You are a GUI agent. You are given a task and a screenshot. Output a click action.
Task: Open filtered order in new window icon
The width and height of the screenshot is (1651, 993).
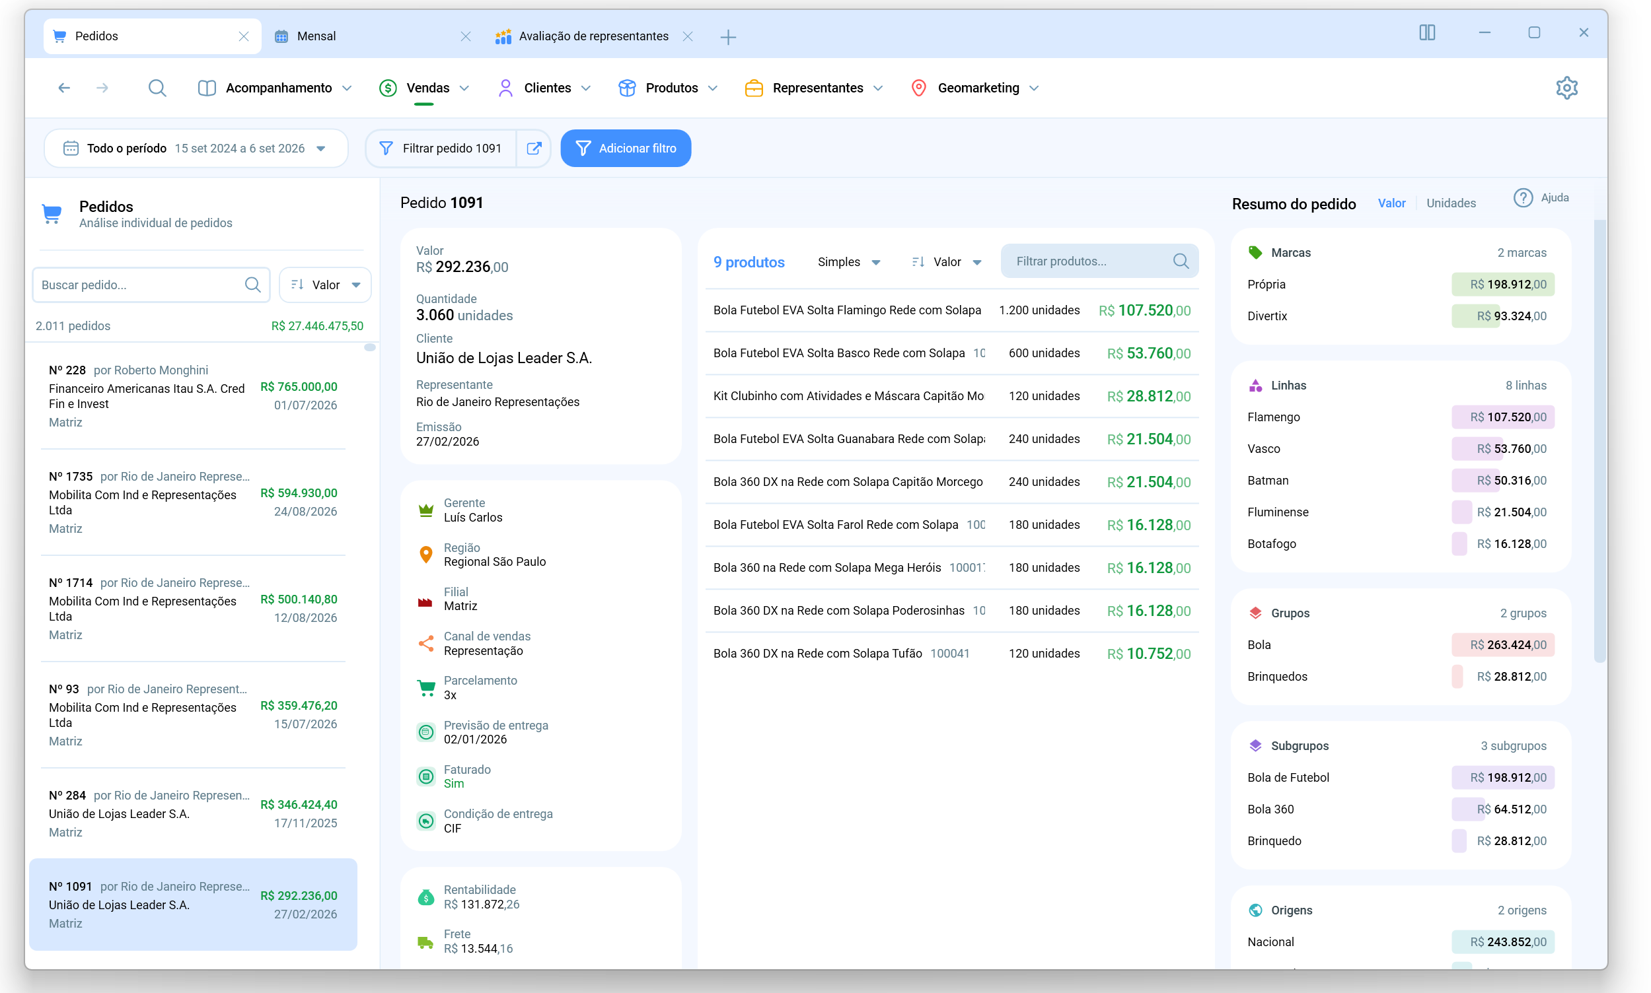coord(534,149)
